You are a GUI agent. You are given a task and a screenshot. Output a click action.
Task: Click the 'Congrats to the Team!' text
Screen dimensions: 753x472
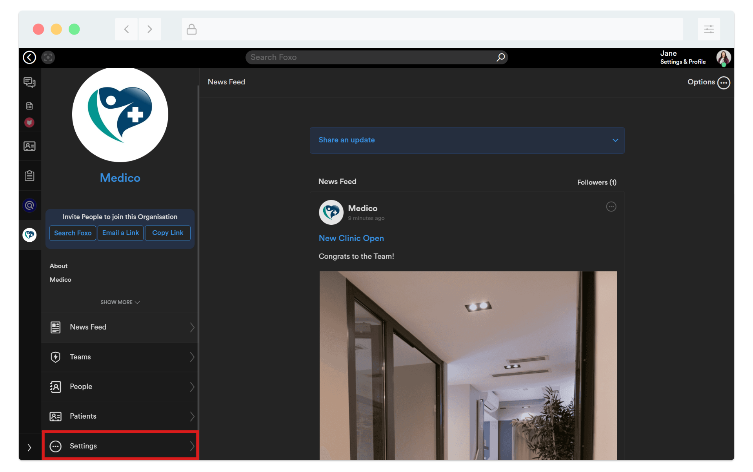(356, 257)
